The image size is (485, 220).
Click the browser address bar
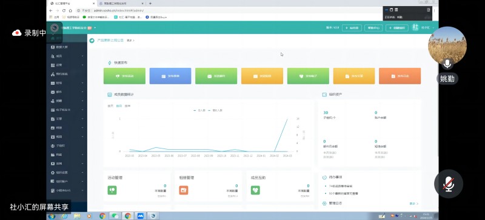click(229, 10)
